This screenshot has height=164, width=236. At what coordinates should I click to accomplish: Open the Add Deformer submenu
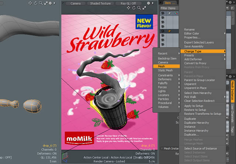coord(203,59)
